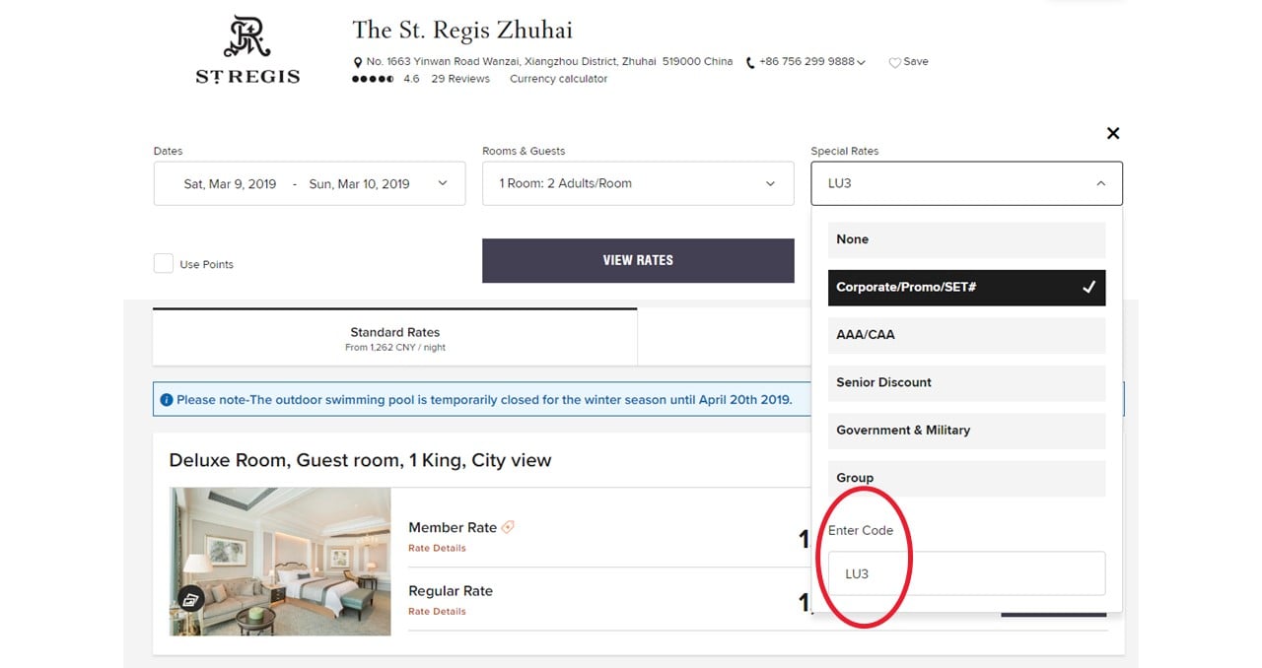Select the Corporate/Promo/SET# rate option
This screenshot has height=668, width=1262.
point(966,288)
